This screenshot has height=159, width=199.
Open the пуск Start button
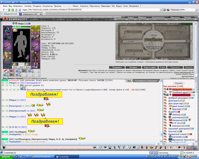coord(7,157)
